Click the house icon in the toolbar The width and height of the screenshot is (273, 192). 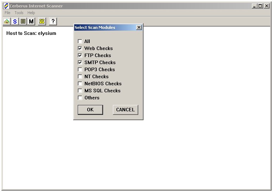(x=7, y=21)
